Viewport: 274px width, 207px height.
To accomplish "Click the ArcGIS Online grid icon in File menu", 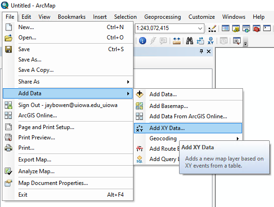I will click(8, 115).
